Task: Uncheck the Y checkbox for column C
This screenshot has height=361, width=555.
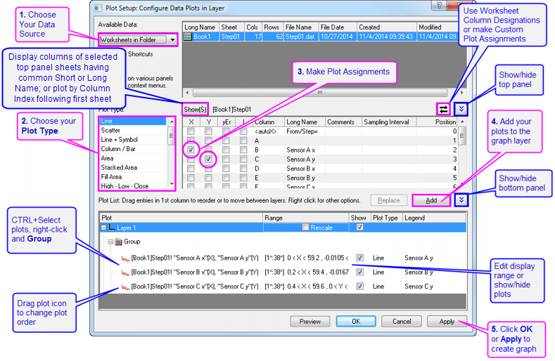Action: pos(208,159)
